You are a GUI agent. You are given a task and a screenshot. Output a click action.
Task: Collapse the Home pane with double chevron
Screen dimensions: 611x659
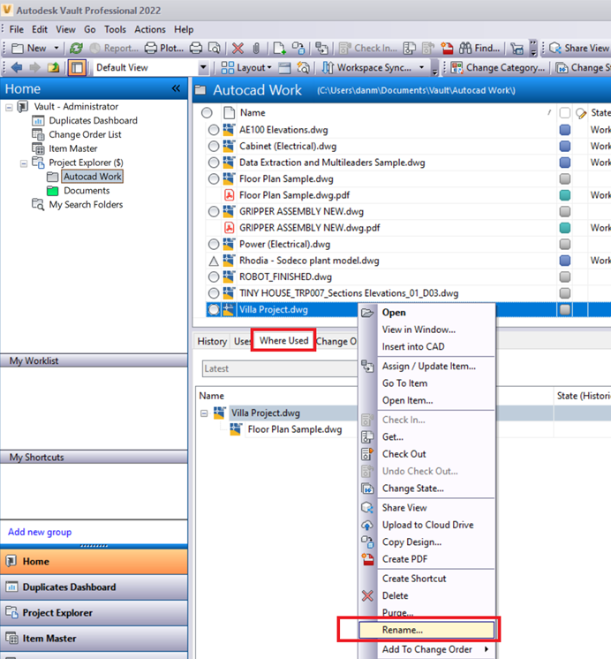click(x=176, y=88)
